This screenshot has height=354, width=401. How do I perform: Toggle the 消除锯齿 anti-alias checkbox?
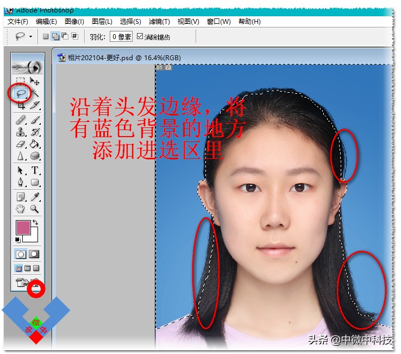pos(140,36)
